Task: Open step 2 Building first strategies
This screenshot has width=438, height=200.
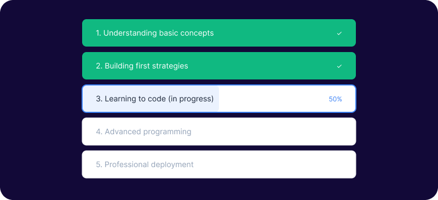Action: (x=219, y=66)
